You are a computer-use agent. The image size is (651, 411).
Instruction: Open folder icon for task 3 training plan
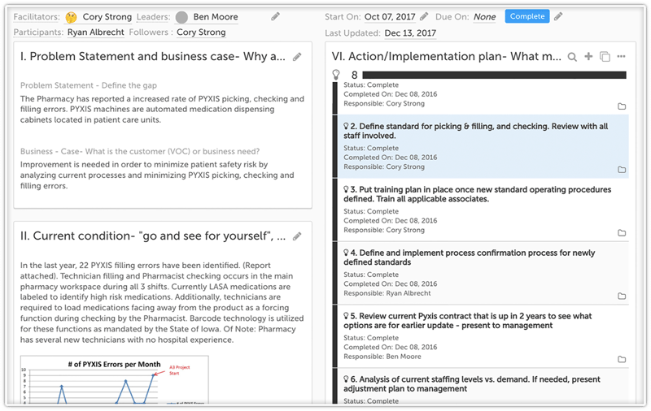(x=622, y=233)
